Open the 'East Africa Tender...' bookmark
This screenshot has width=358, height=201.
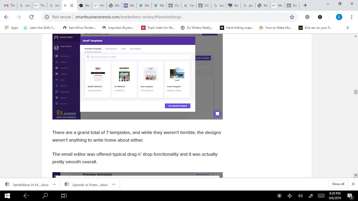pyautogui.click(x=79, y=28)
